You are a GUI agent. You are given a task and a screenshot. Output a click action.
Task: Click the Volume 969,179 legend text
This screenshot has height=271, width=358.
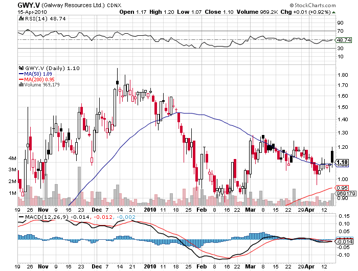click(42, 85)
